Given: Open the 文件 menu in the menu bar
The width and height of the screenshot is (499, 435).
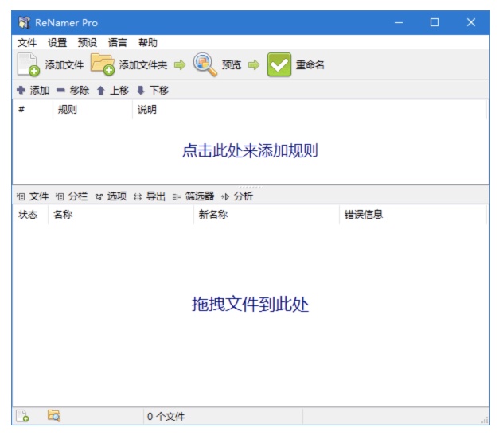Looking at the screenshot, I should (27, 42).
